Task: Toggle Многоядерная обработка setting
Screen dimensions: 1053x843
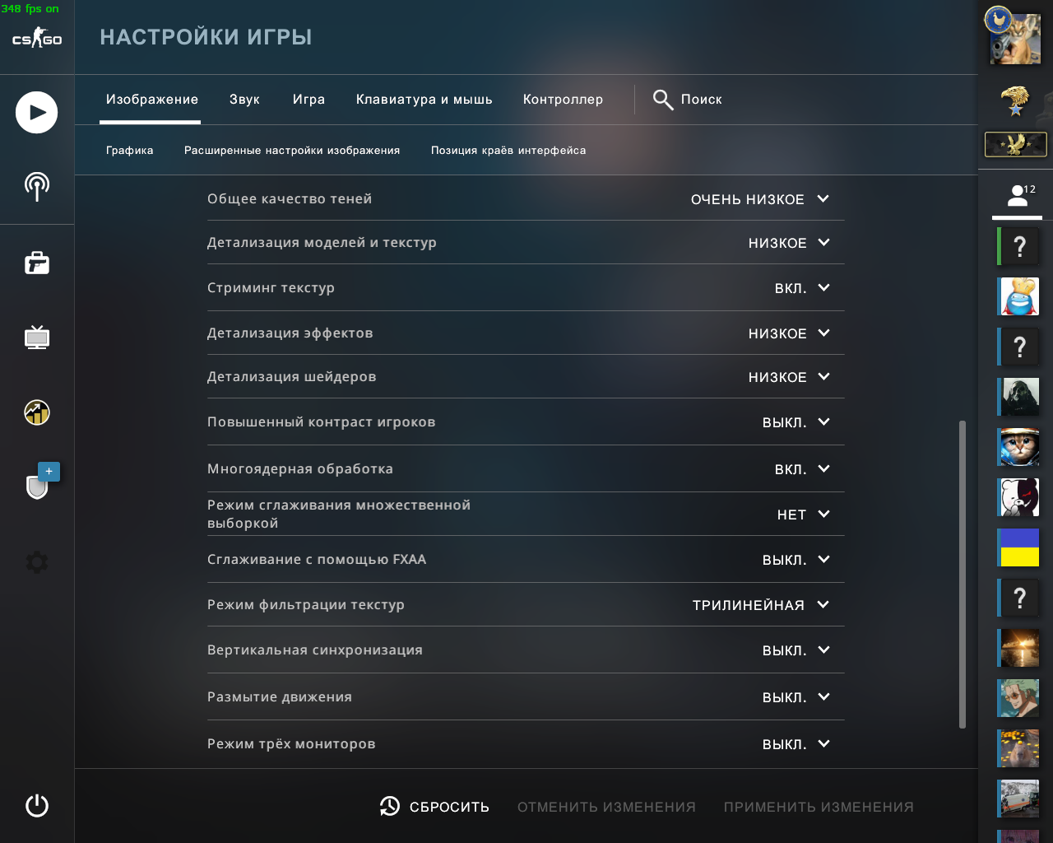Action: point(801,469)
